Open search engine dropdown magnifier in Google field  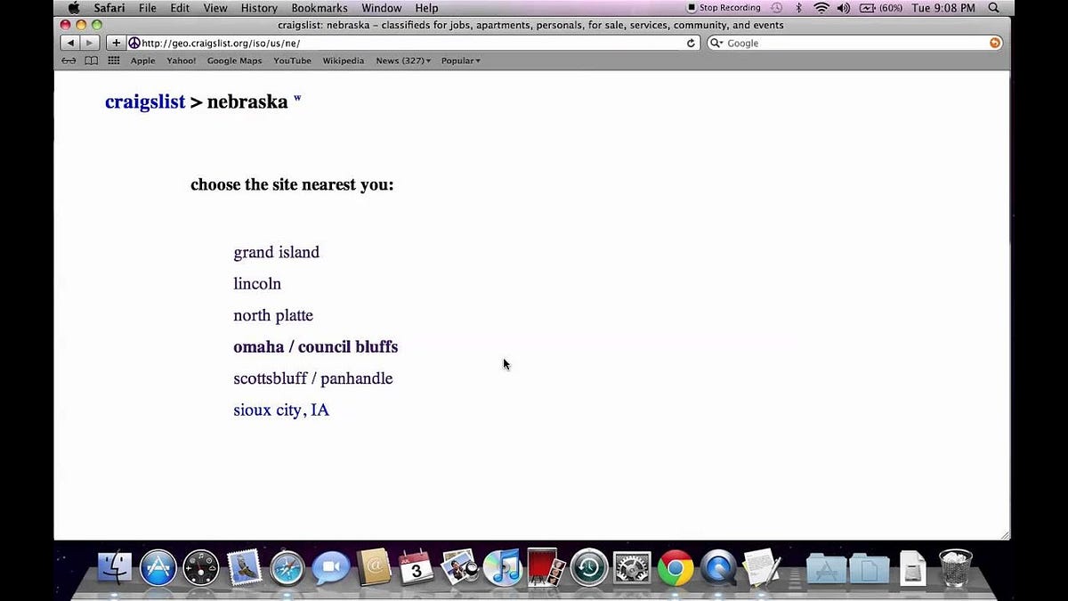click(716, 43)
